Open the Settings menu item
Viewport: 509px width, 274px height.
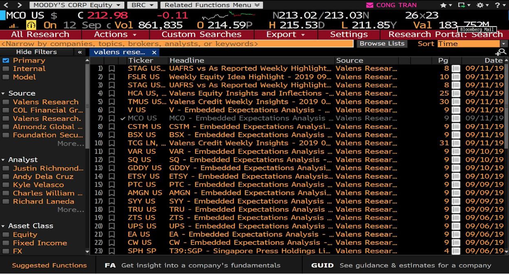349,34
